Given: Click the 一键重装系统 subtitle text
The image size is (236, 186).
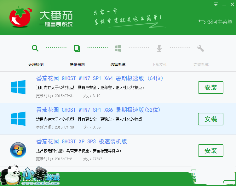Looking at the screenshot, I should click(x=56, y=24).
